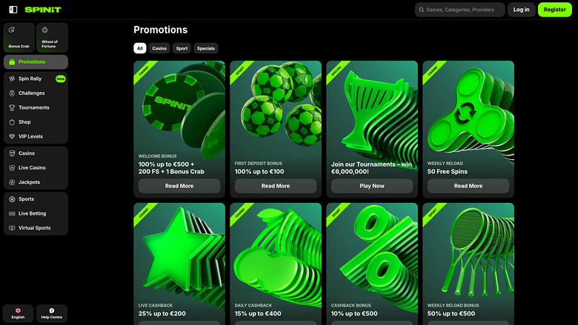Click the Spin Rally sidebar icon
Screen dimensions: 578x325
coord(11,78)
